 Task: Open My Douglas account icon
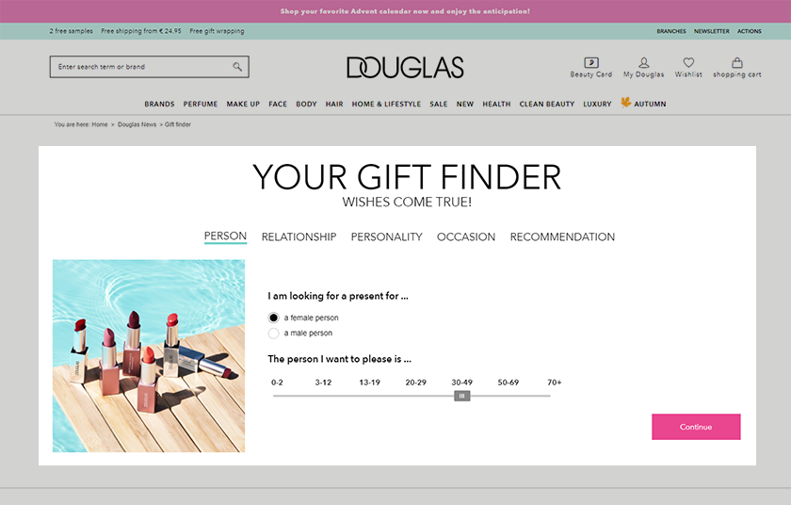point(644,62)
